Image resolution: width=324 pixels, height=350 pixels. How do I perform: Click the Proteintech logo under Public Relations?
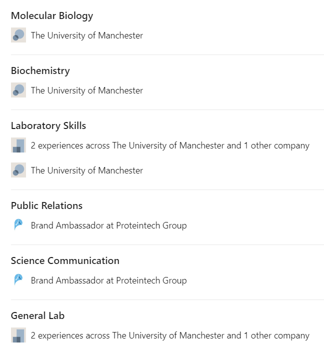[x=18, y=225]
